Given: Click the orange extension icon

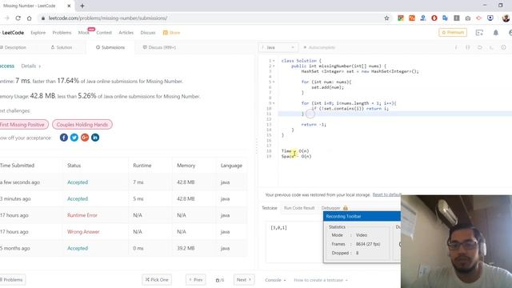Looking at the screenshot, I should [x=412, y=18].
